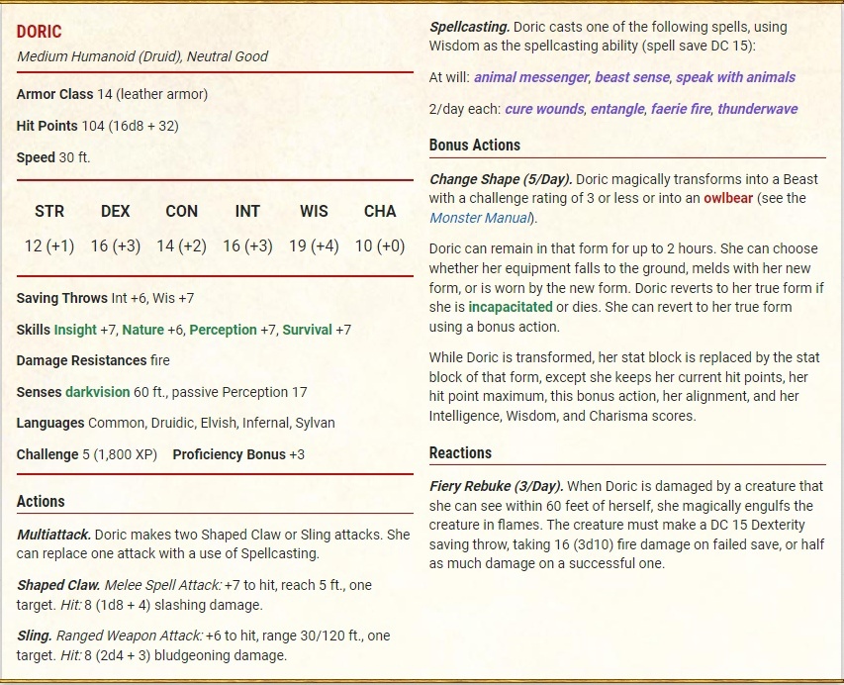Image resolution: width=844 pixels, height=685 pixels.
Task: Click the CON score 14 (+2)
Action: point(182,246)
